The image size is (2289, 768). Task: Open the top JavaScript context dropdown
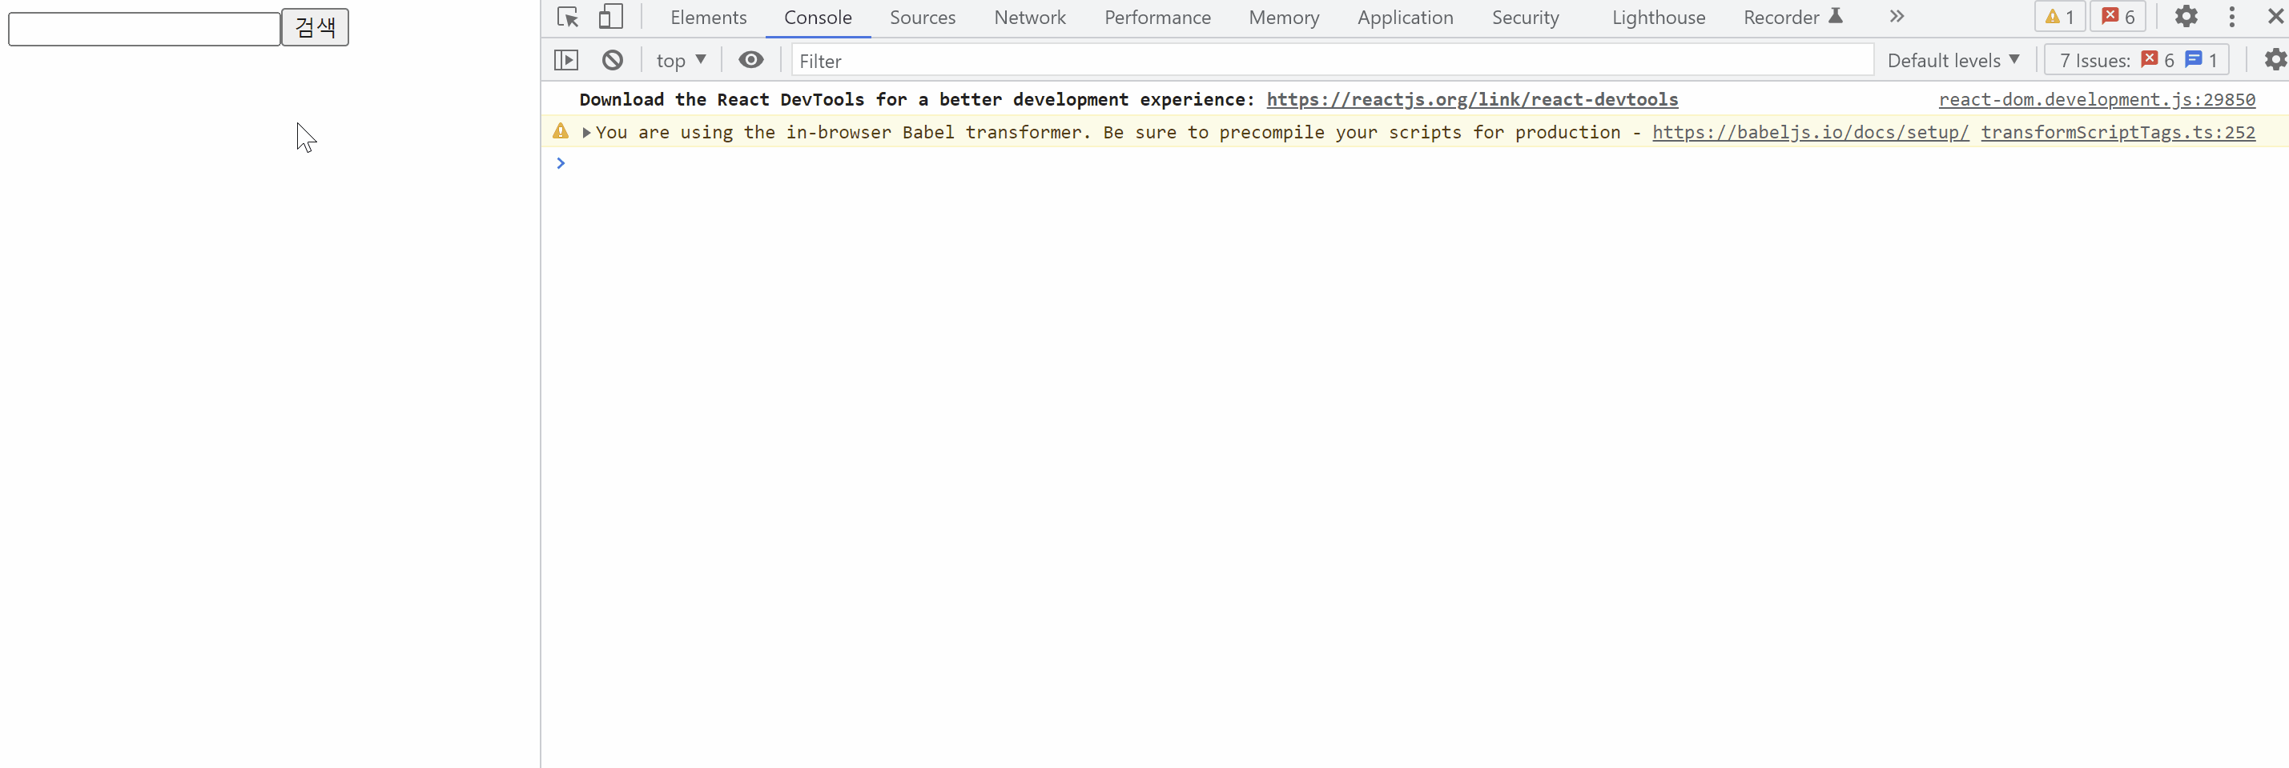coord(681,59)
